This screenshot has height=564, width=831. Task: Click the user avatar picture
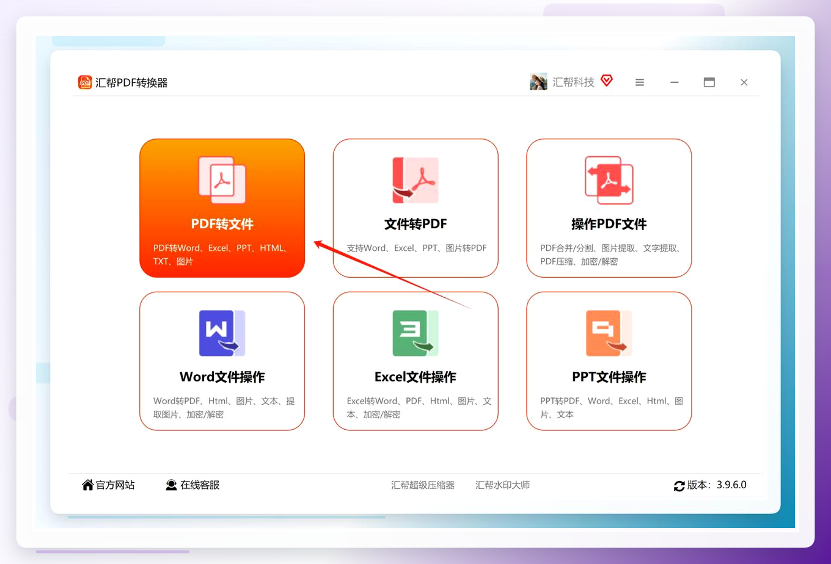(538, 82)
